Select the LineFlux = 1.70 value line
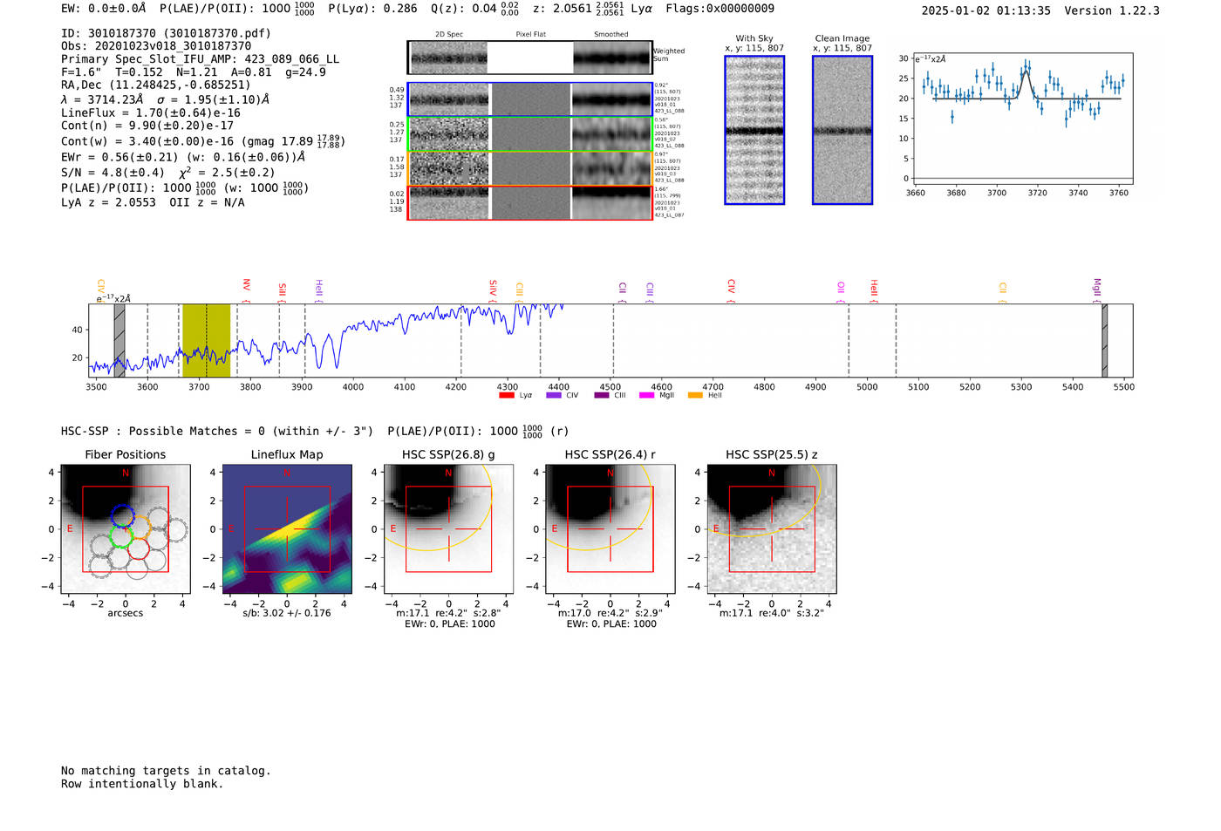 click(x=150, y=112)
